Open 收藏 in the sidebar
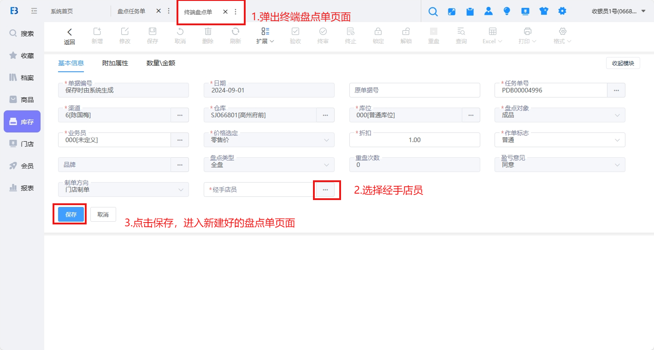The height and width of the screenshot is (350, 654). [22, 56]
